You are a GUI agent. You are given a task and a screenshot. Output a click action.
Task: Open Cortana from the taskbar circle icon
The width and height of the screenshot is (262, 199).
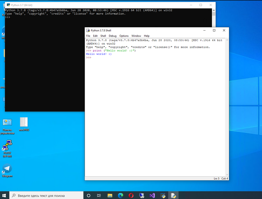point(89,196)
